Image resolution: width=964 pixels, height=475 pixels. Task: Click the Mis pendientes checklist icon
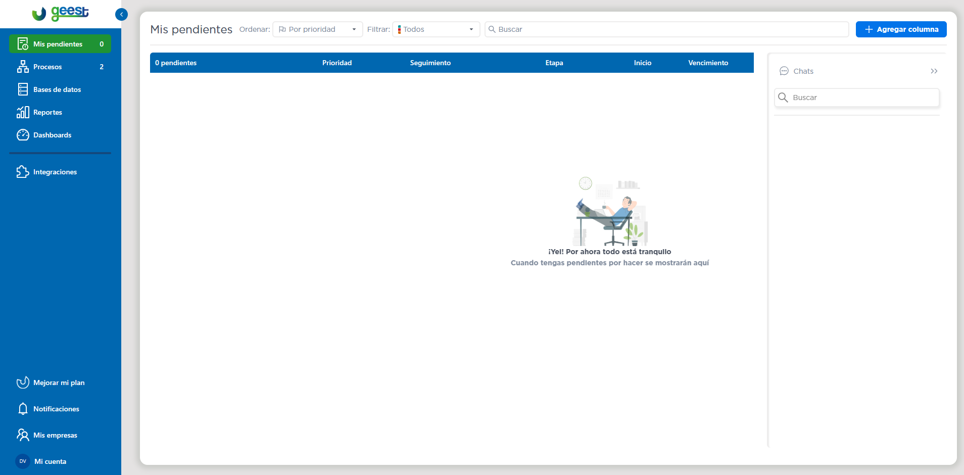(x=23, y=44)
